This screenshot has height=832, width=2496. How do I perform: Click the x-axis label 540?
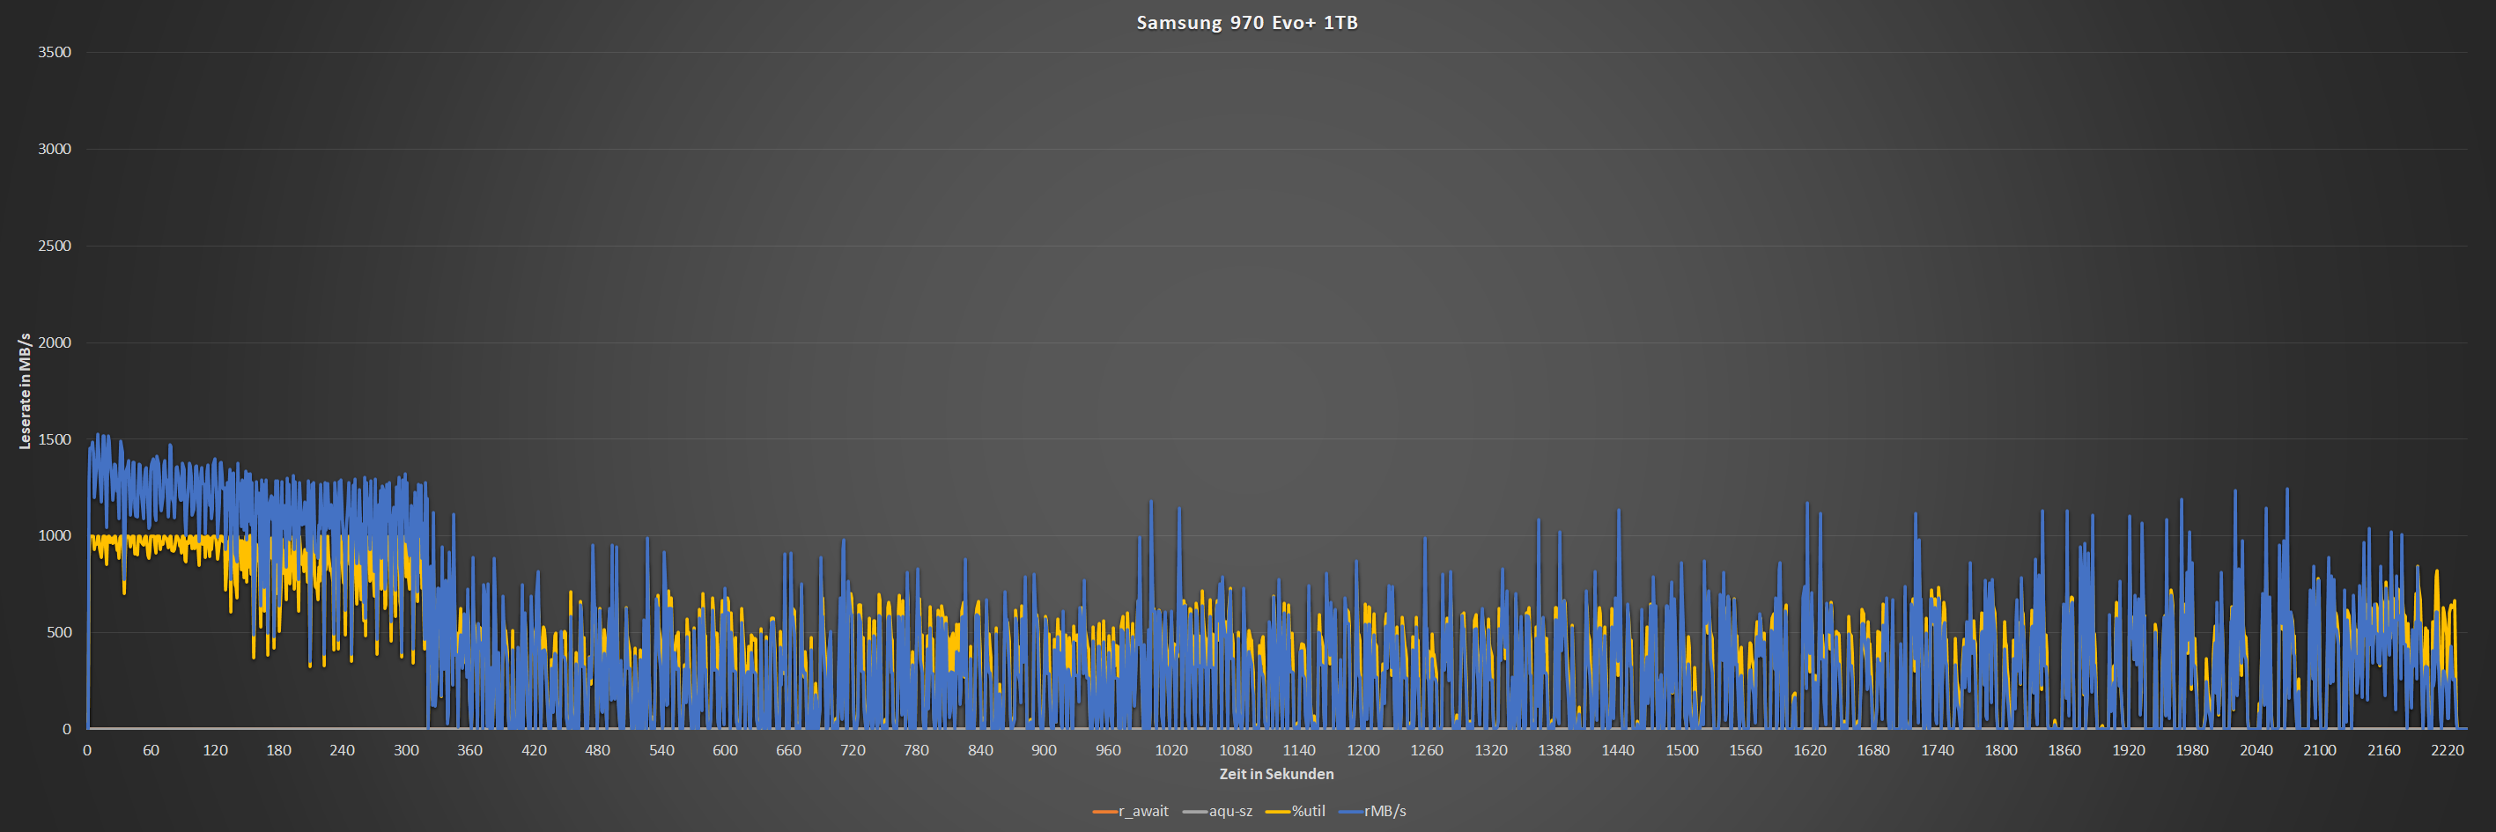point(661,751)
